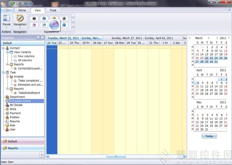Switch to the Home ribbon tab
The height and width of the screenshot is (165, 232).
22,10
